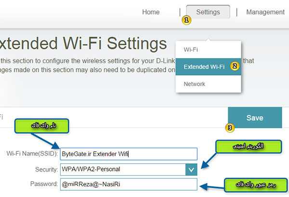Open the Management tab

(x=265, y=12)
